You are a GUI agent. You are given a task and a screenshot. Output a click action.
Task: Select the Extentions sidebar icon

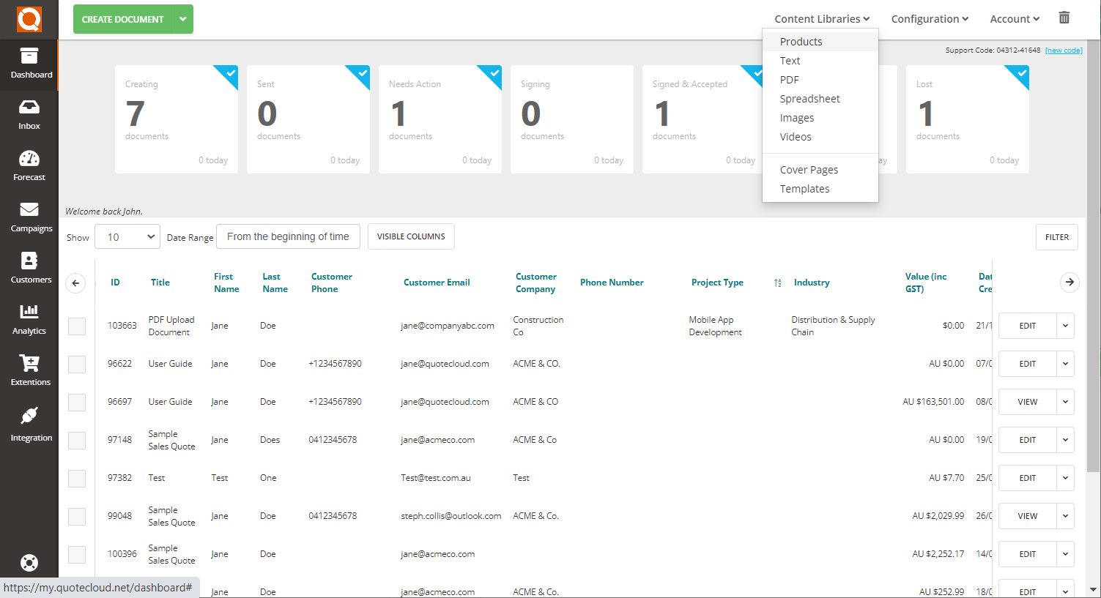[x=29, y=370]
